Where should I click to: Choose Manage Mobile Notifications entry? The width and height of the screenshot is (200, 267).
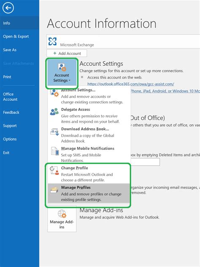coord(89,154)
